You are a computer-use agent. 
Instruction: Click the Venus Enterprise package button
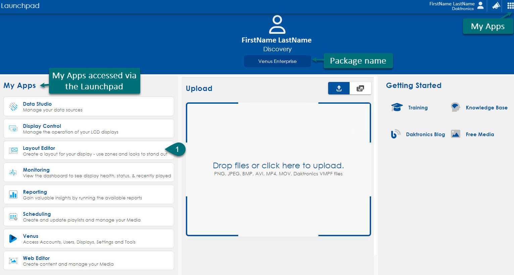(x=277, y=61)
